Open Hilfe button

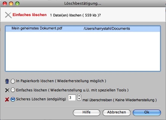(86, 113)
